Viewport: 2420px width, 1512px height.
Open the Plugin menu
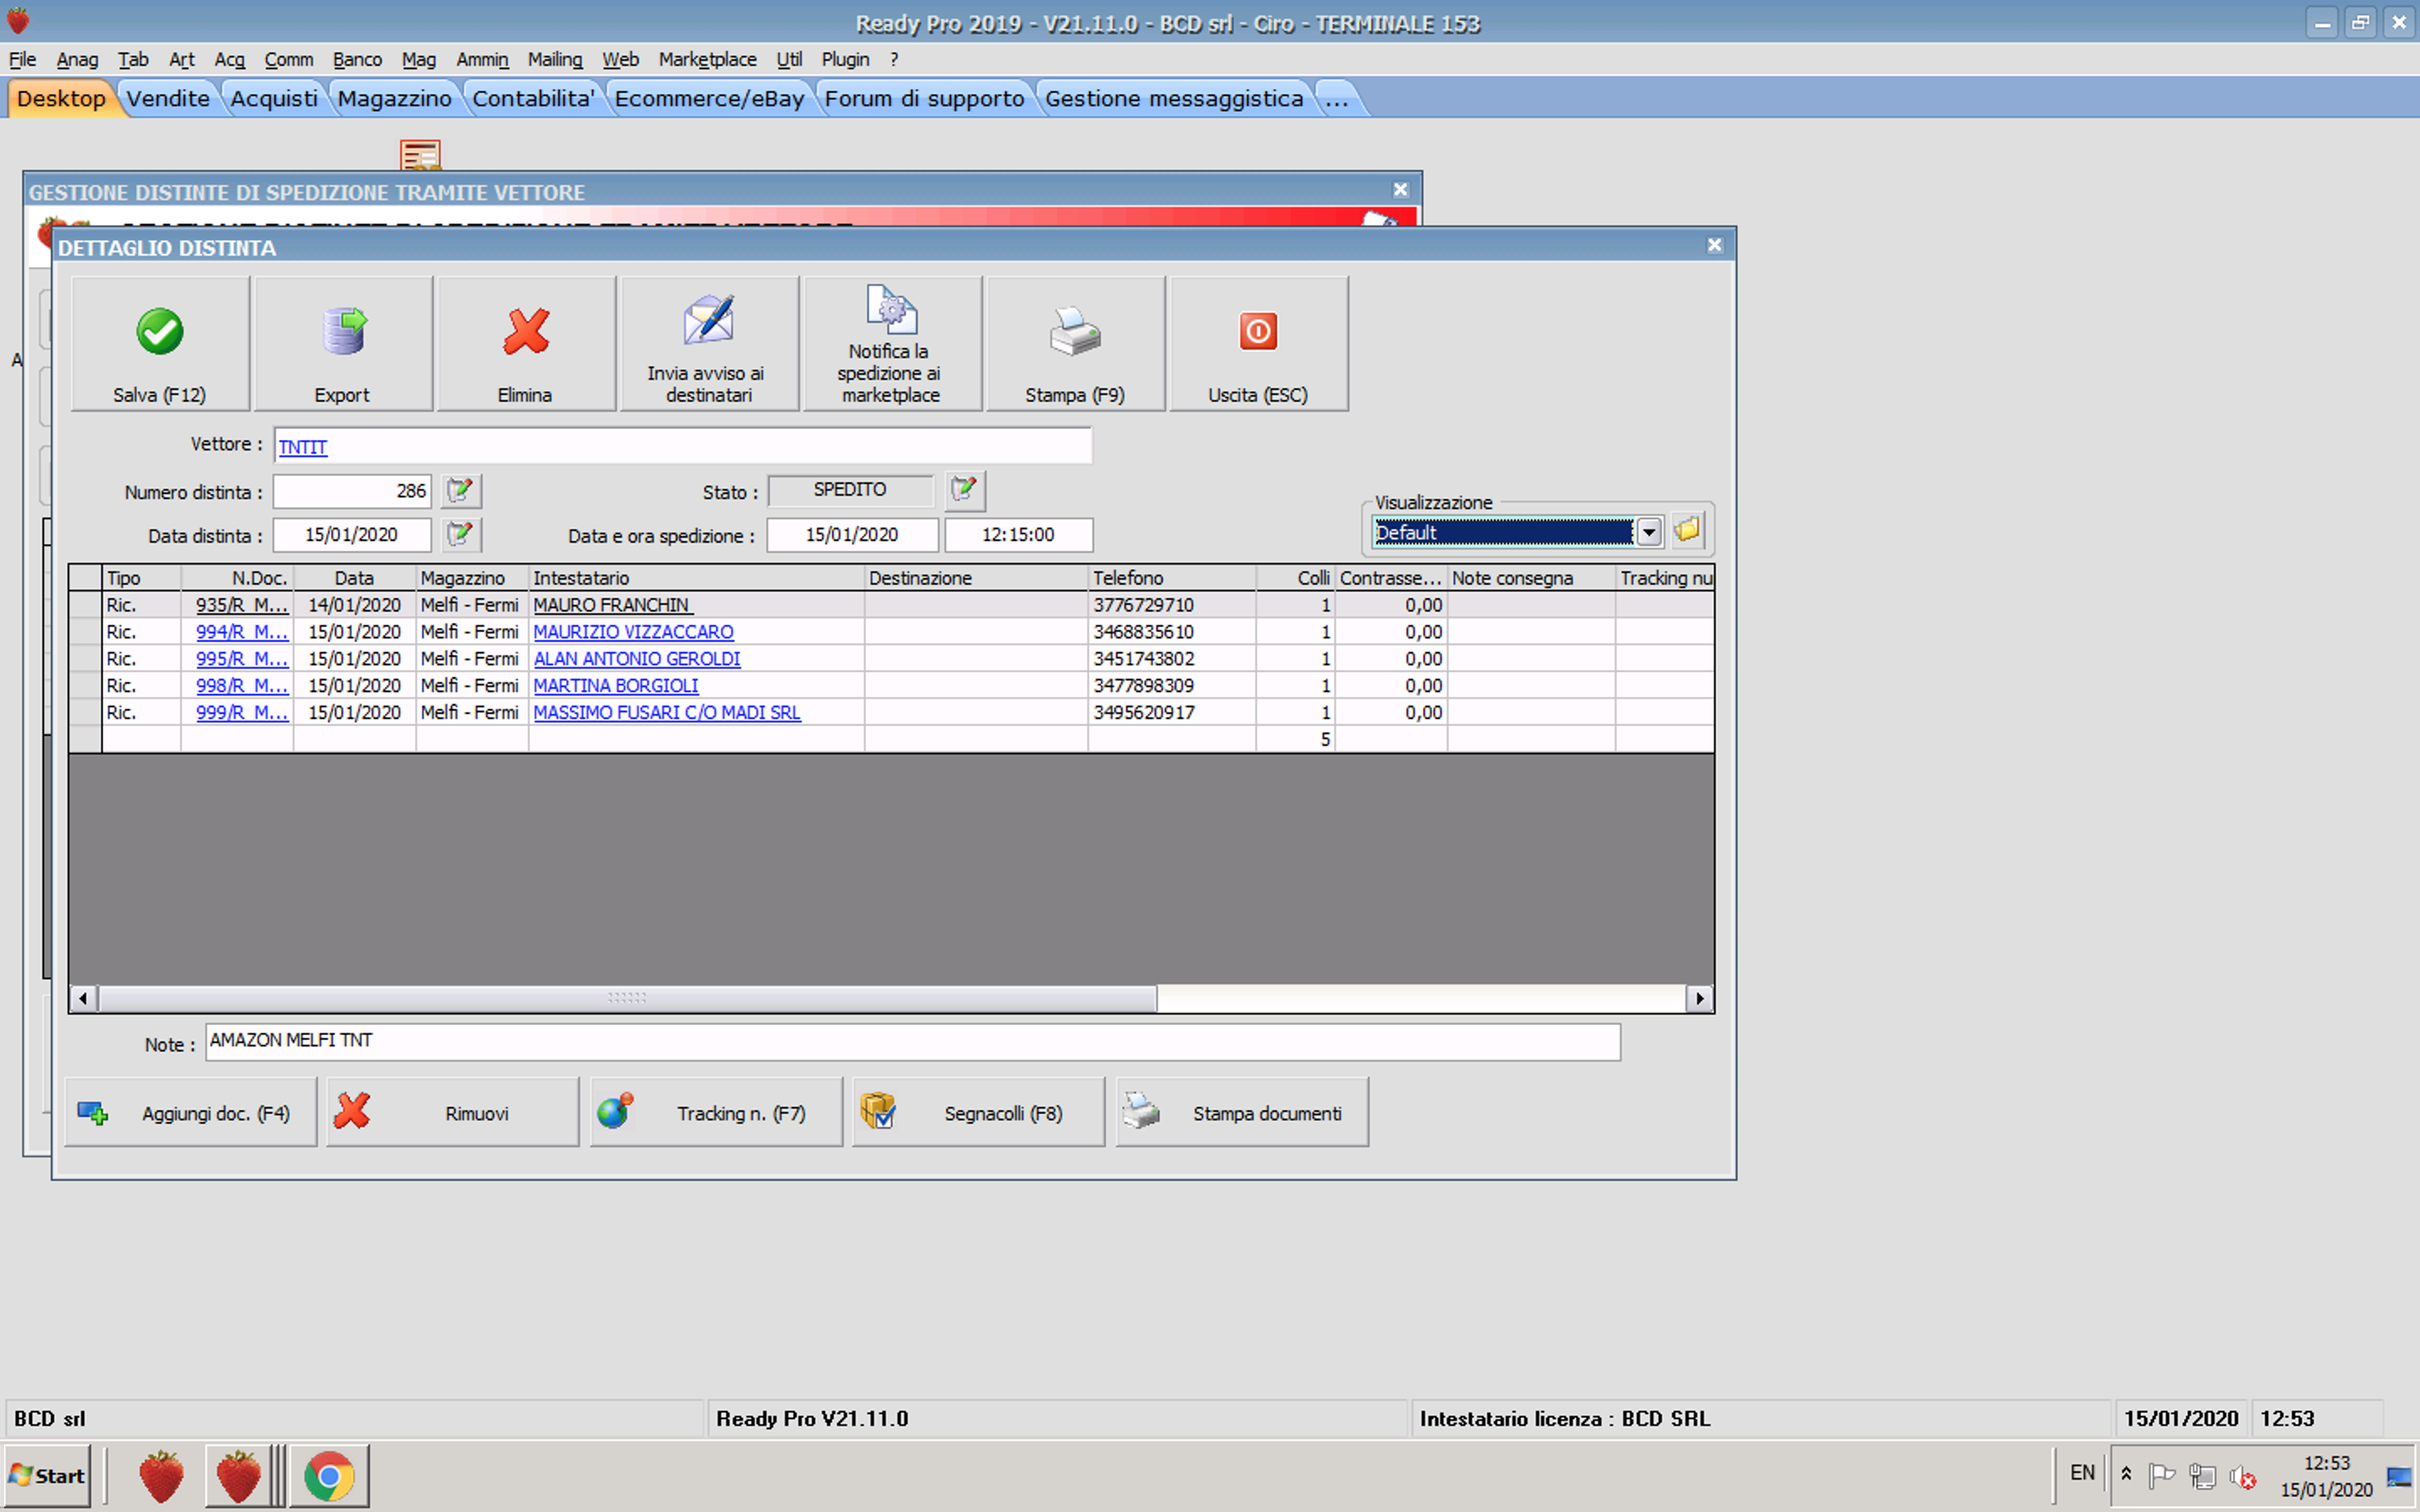[845, 59]
